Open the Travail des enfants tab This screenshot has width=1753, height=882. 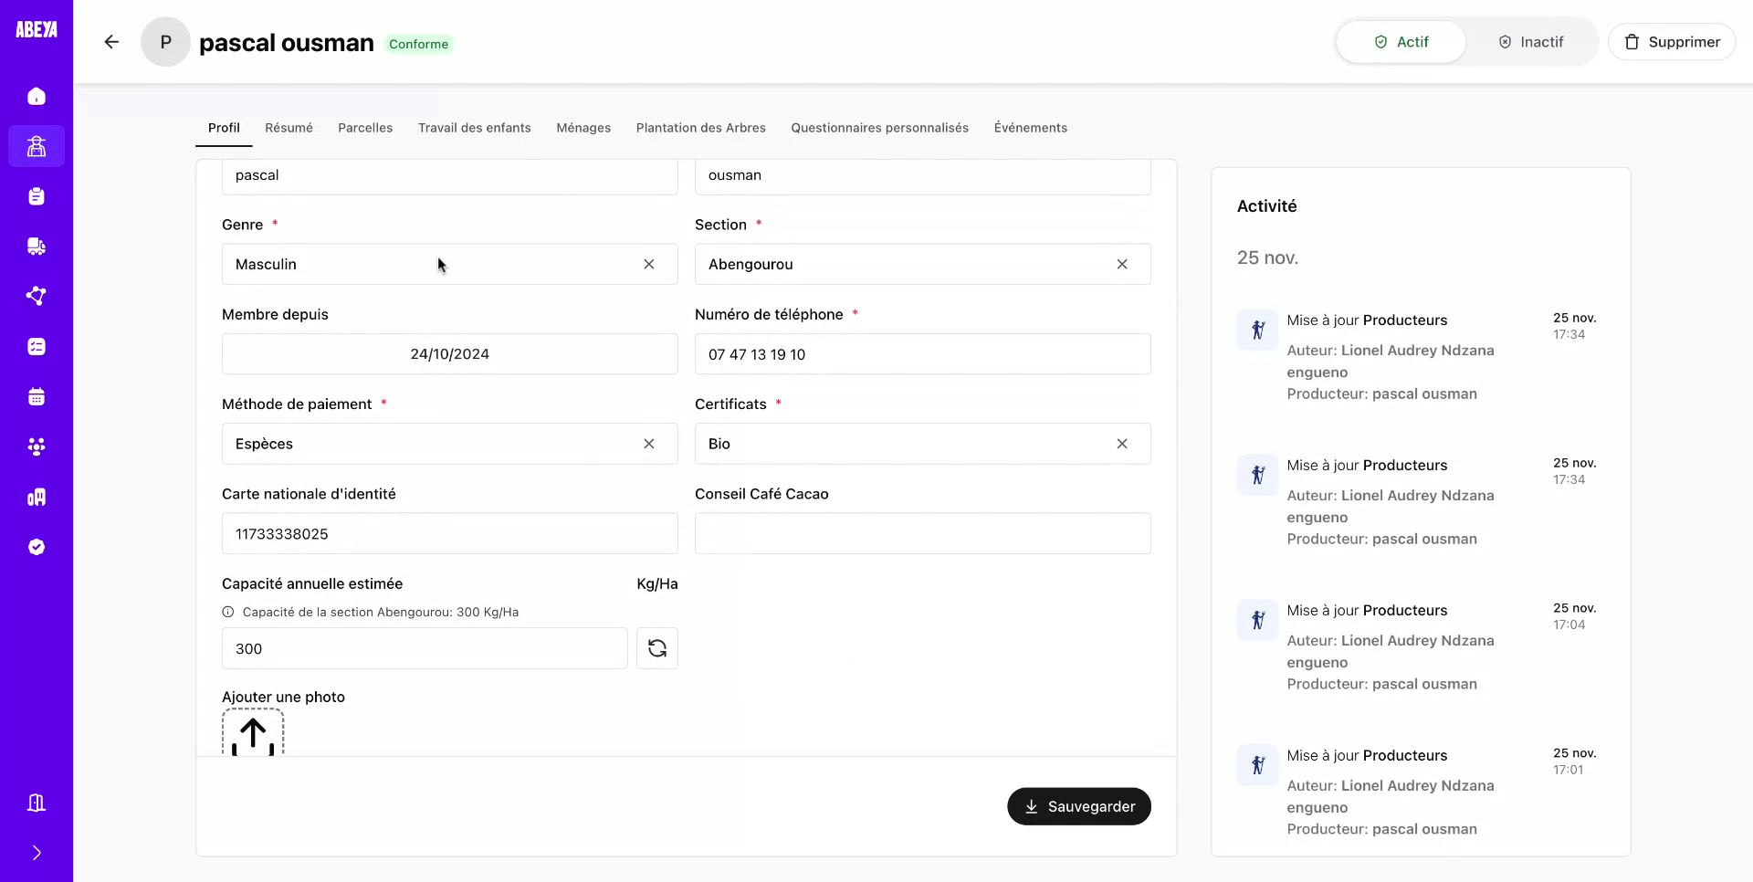click(x=474, y=128)
